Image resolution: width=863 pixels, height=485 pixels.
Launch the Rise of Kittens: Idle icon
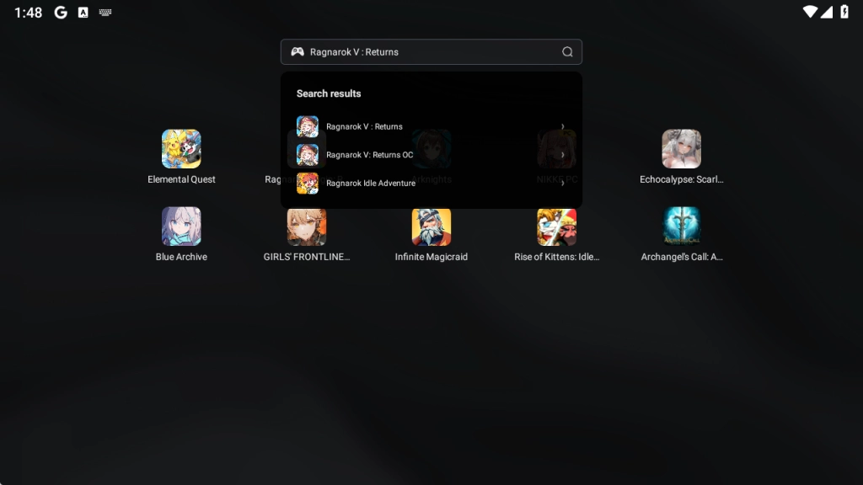click(557, 227)
